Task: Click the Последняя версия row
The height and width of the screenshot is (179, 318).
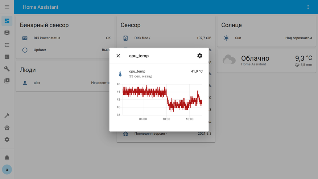Action: [x=166, y=134]
